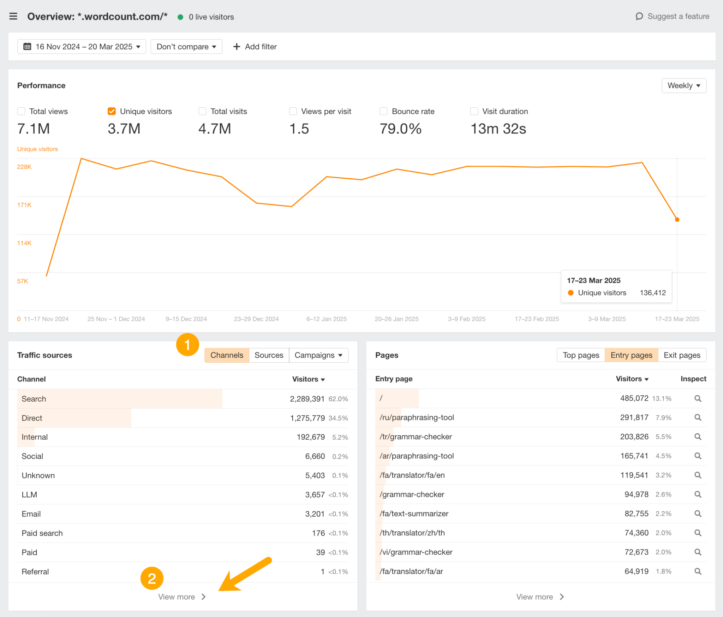Inspect the /ru/paraphrasing-tool entry page
This screenshot has width=723, height=617.
point(698,417)
